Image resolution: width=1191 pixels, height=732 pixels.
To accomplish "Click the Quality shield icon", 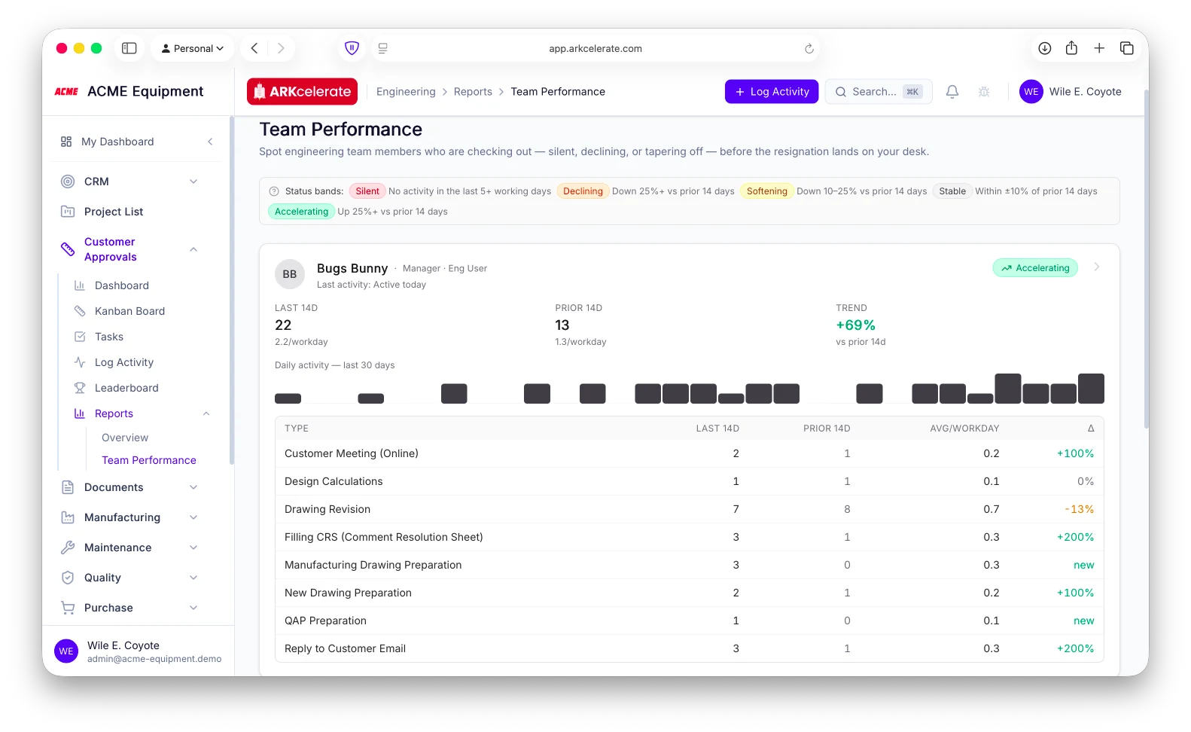I will pyautogui.click(x=68, y=578).
